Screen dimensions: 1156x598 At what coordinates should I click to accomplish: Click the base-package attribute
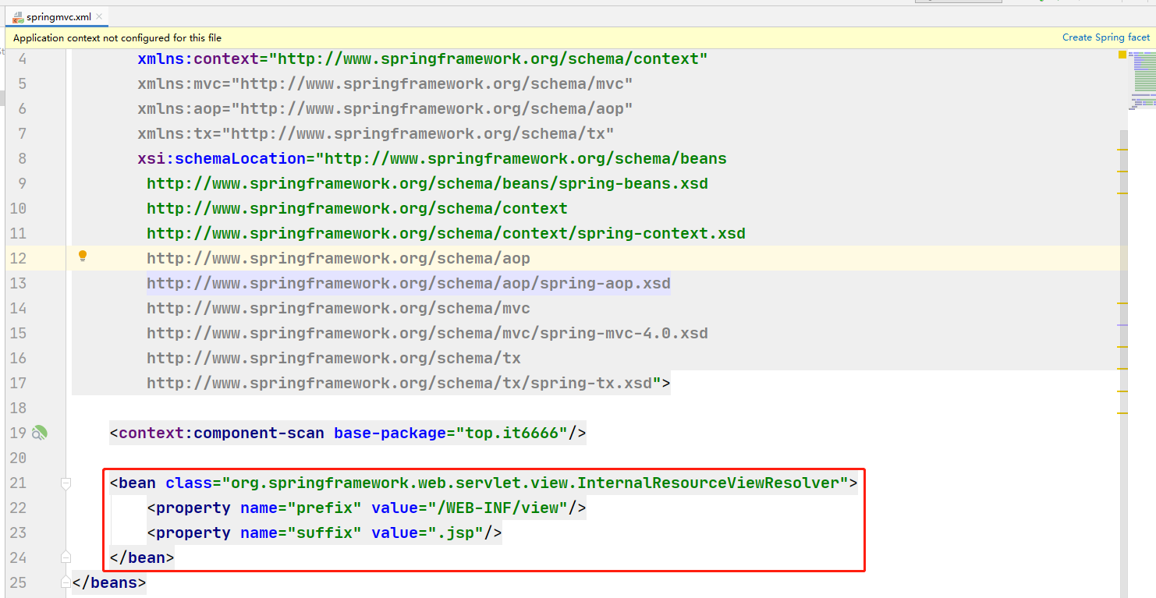coord(390,433)
